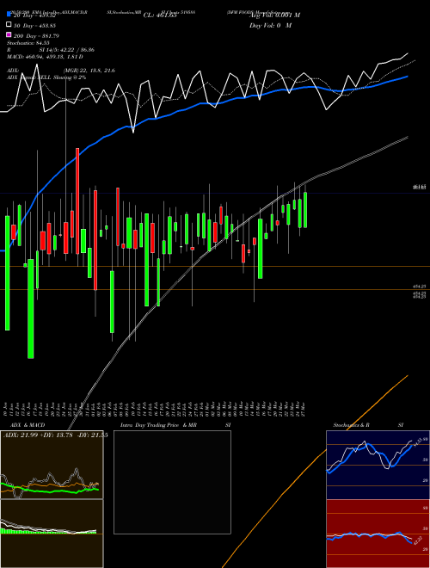
Task: Click the Stochastics & RSI panel title
Action: click(x=368, y=425)
